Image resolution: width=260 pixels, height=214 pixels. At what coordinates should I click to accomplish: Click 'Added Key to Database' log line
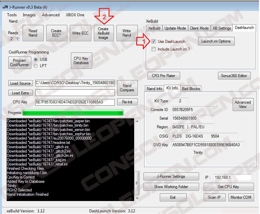tap(26, 181)
